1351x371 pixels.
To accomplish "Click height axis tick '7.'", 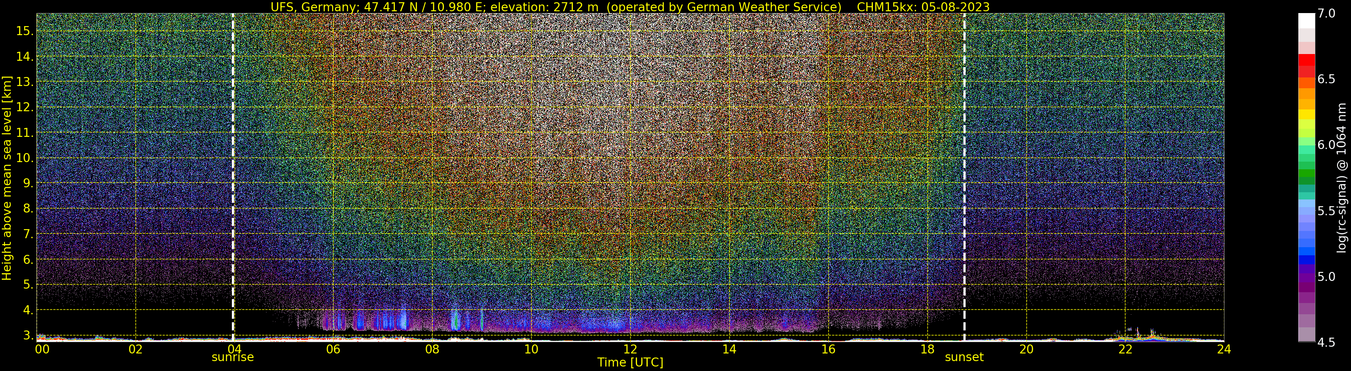I will tap(27, 234).
